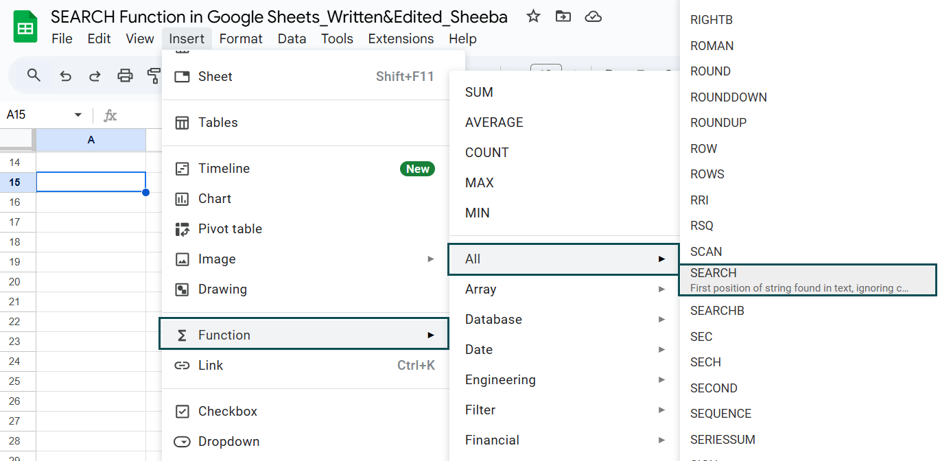Screen dimensions: 951x461
Task: Select row 15 header
Action: pos(17,182)
